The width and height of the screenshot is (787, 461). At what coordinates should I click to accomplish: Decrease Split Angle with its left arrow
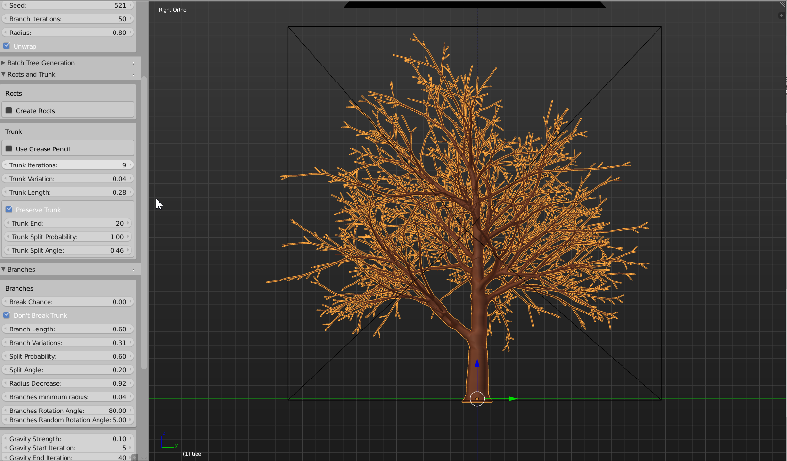[5, 370]
